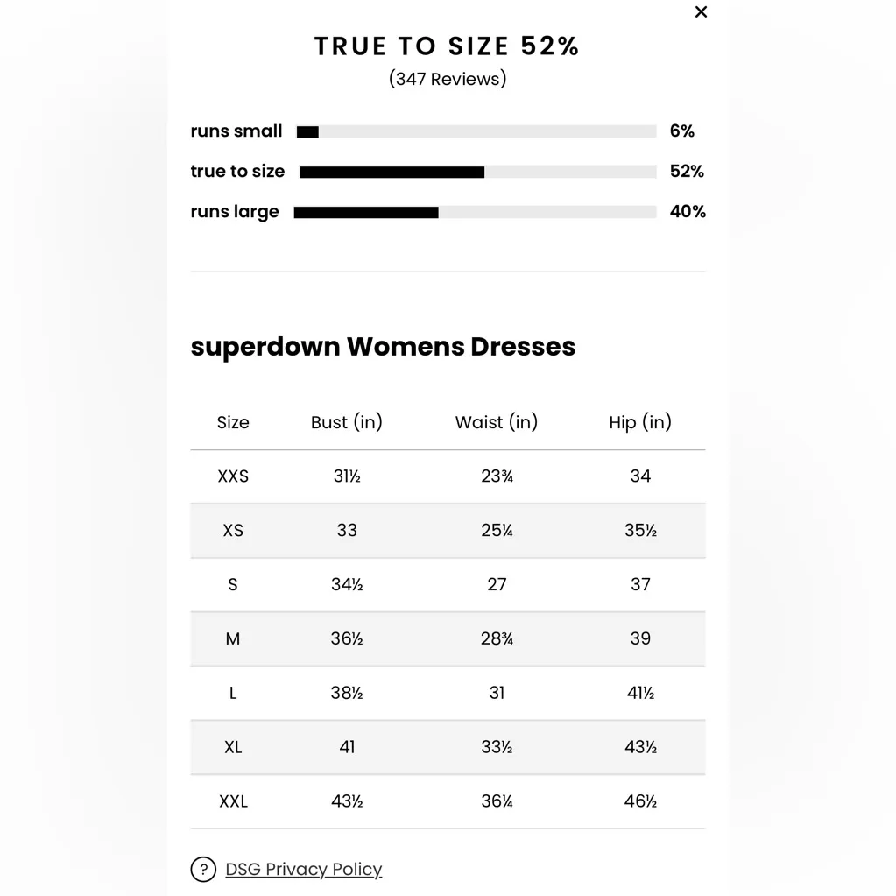The height and width of the screenshot is (896, 896).
Task: Click the question mark help icon
Action: point(203,869)
